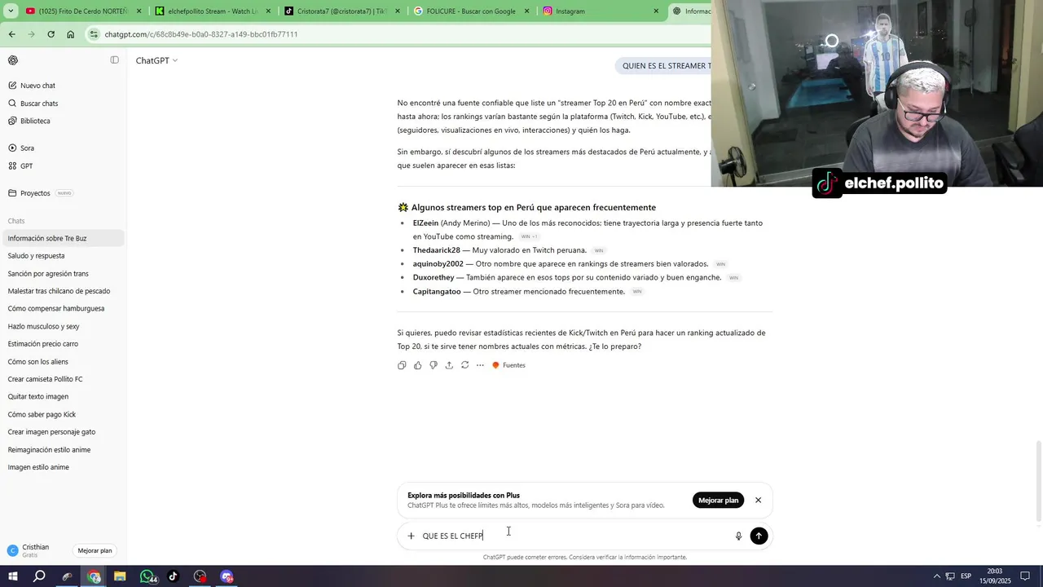This screenshot has width=1043, height=587.
Task: Copy the response with the copy icon
Action: pyautogui.click(x=402, y=365)
